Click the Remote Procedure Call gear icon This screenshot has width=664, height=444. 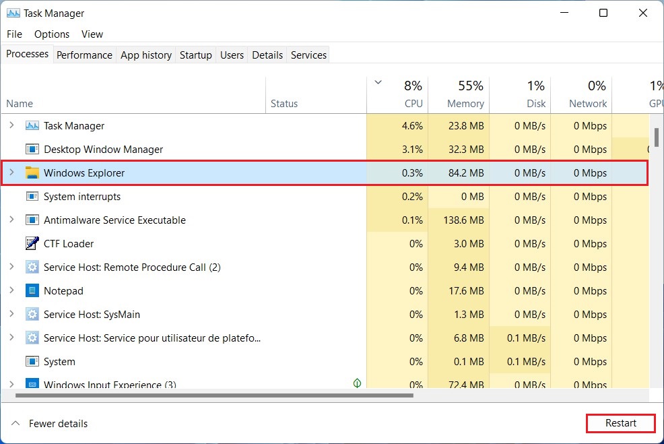32,267
